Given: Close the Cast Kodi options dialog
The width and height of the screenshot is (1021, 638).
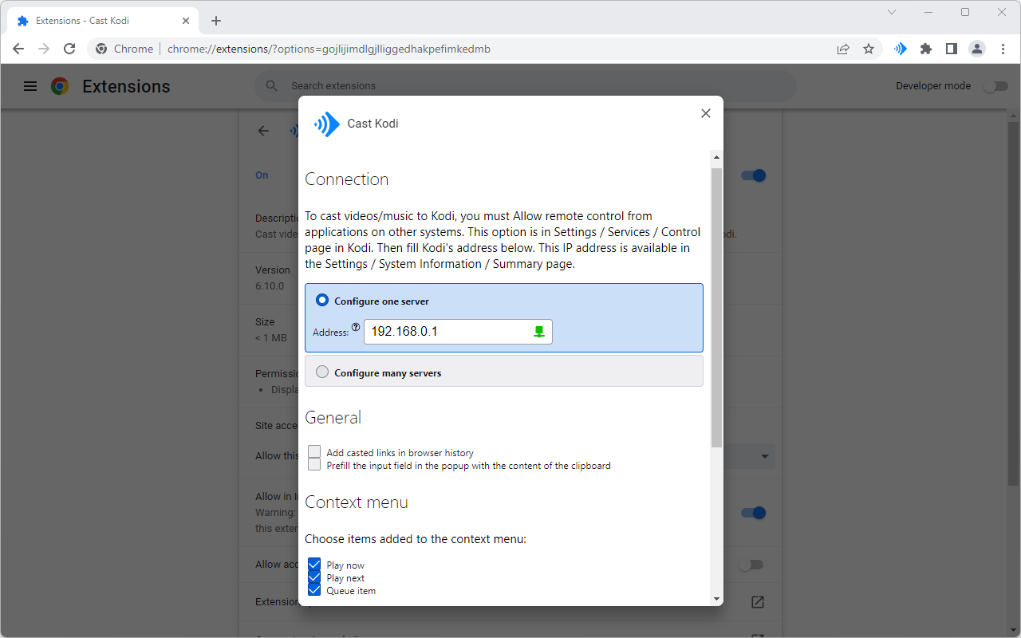Looking at the screenshot, I should 705,113.
